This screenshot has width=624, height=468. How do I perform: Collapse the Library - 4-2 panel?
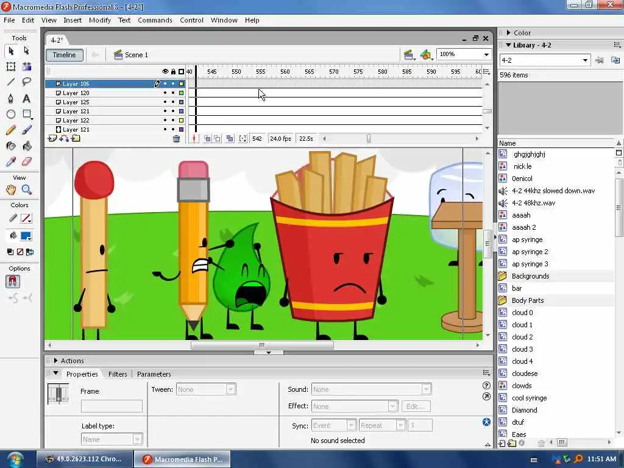(x=509, y=45)
